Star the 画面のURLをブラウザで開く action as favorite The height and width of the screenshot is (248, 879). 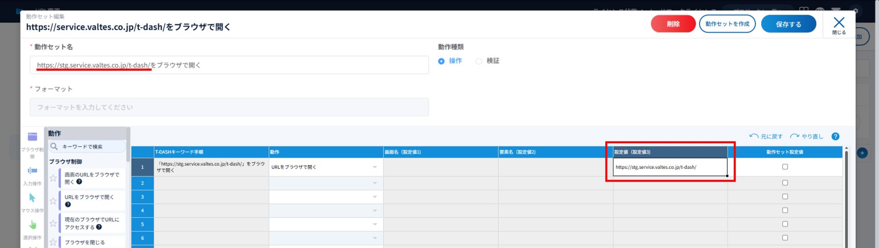53,178
